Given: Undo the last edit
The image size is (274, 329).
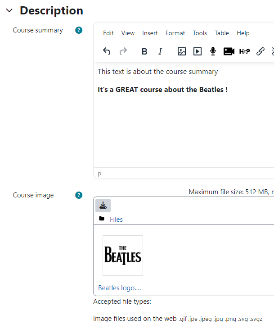Looking at the screenshot, I should [x=107, y=51].
